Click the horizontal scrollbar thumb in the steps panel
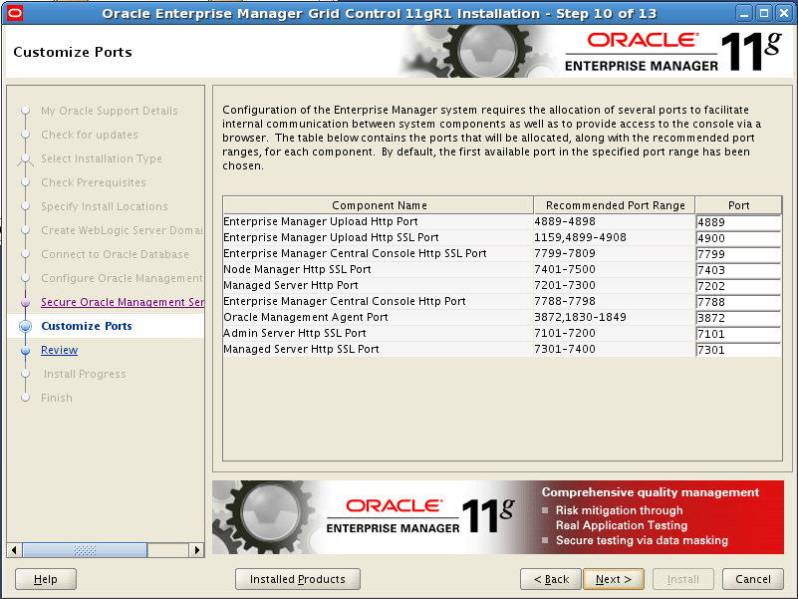The height and width of the screenshot is (599, 798). (x=85, y=550)
